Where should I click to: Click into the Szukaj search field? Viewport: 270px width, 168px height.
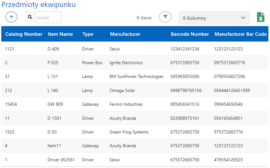coord(48,18)
